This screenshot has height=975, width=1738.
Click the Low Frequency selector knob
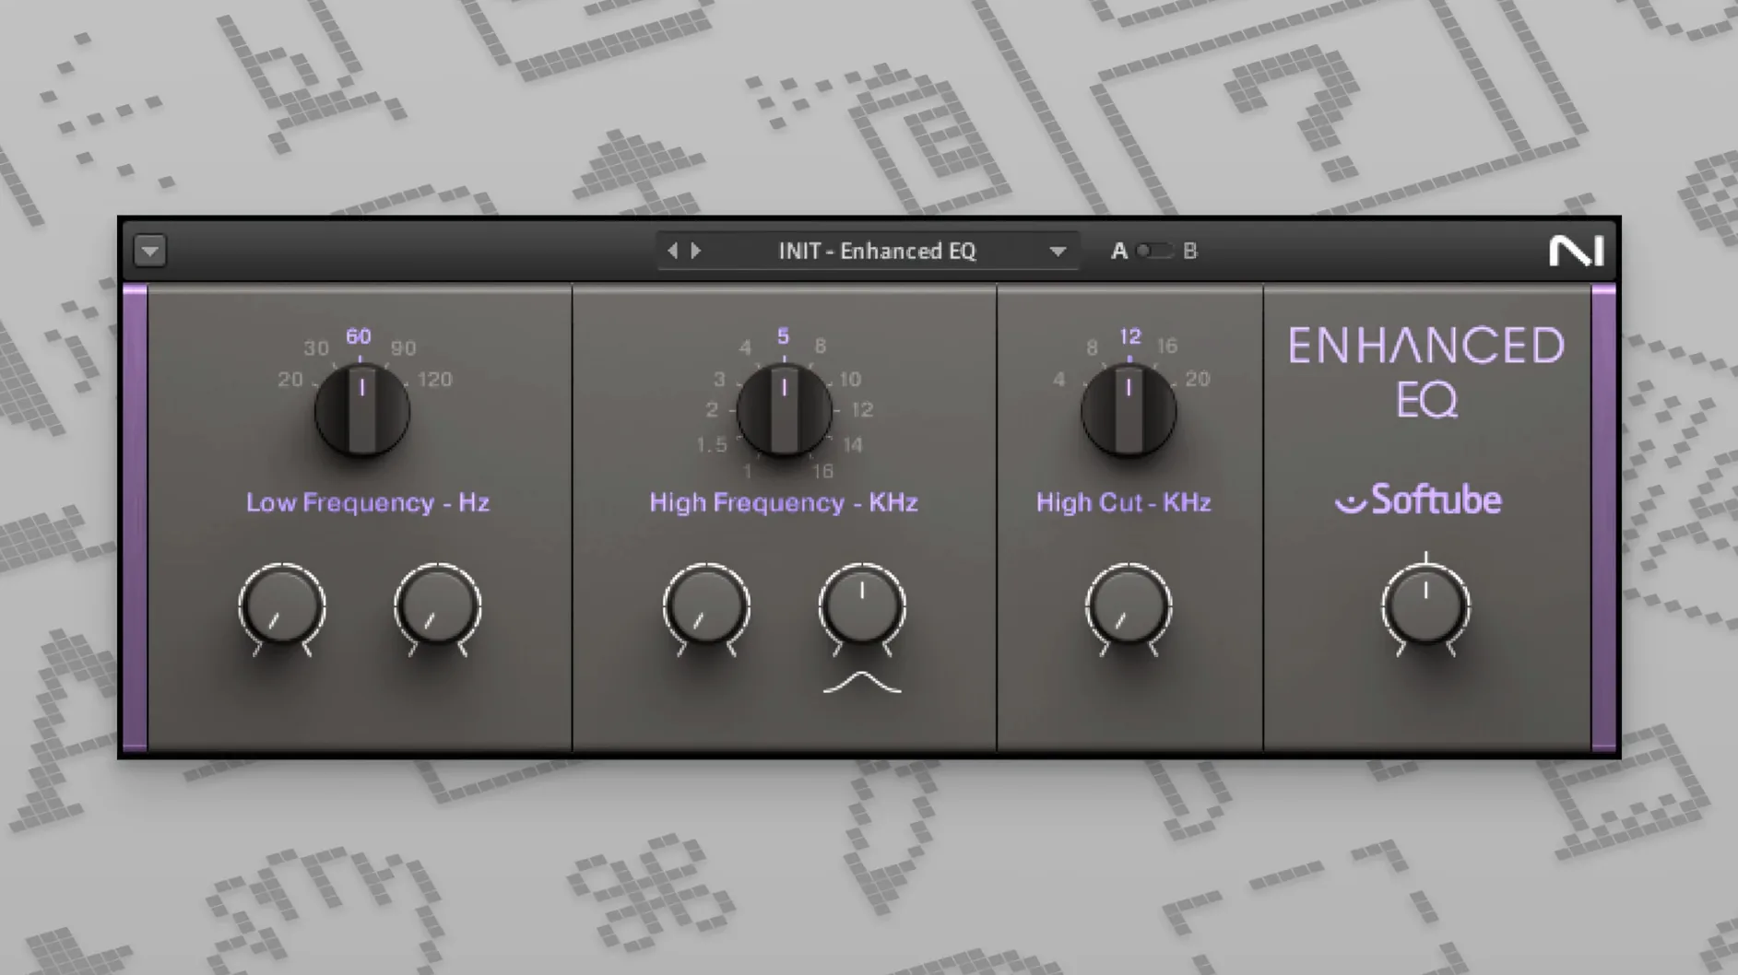(x=361, y=410)
